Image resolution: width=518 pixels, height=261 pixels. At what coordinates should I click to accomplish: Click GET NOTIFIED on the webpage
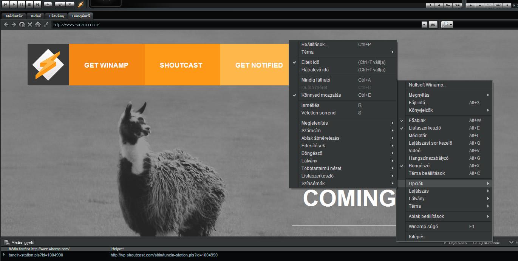tap(259, 65)
